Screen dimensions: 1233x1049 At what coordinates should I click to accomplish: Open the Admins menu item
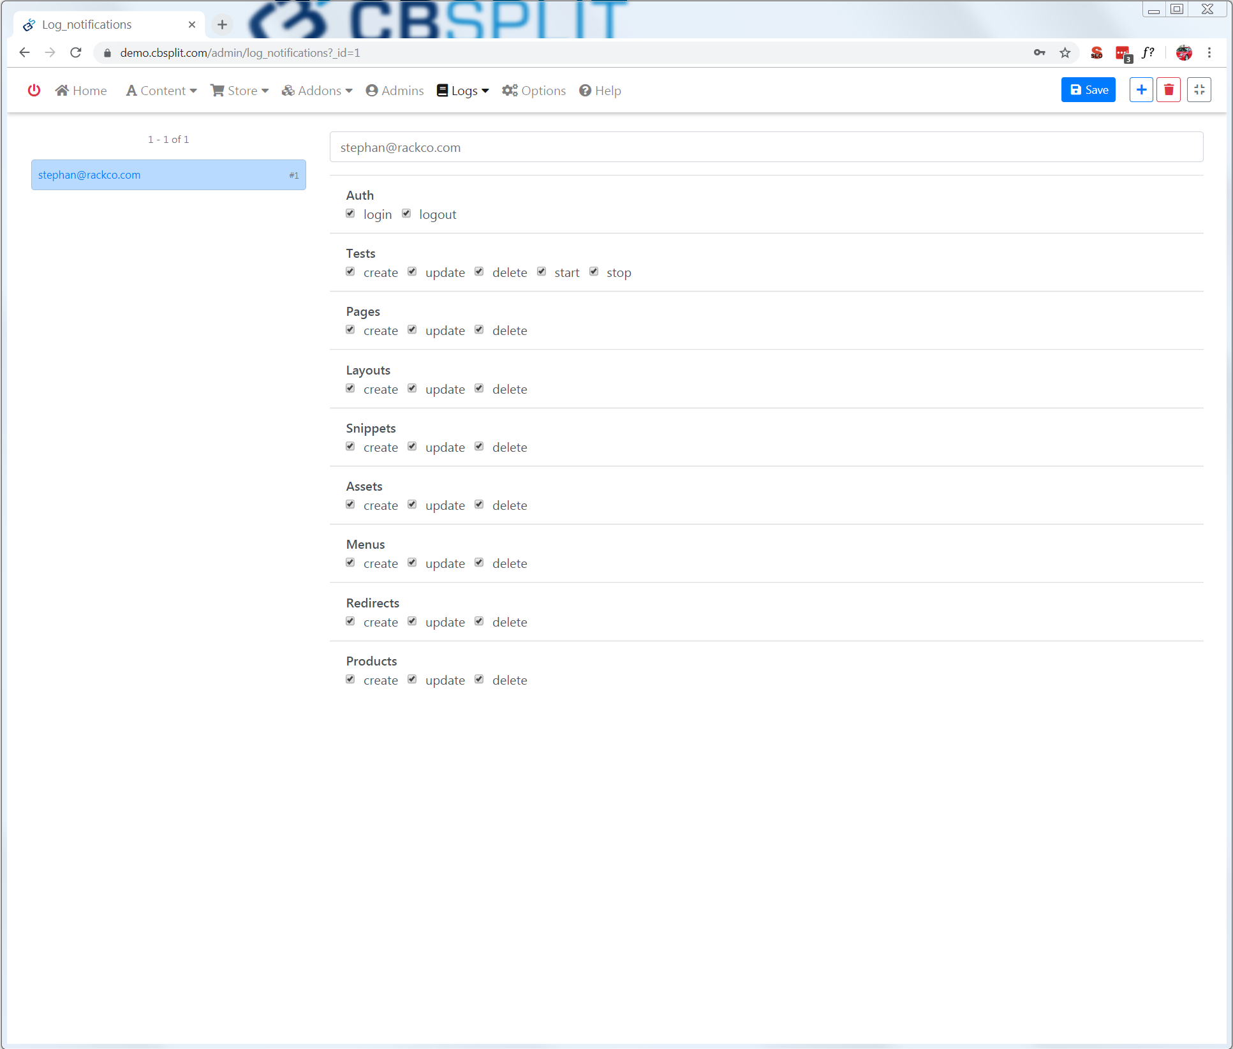click(395, 91)
